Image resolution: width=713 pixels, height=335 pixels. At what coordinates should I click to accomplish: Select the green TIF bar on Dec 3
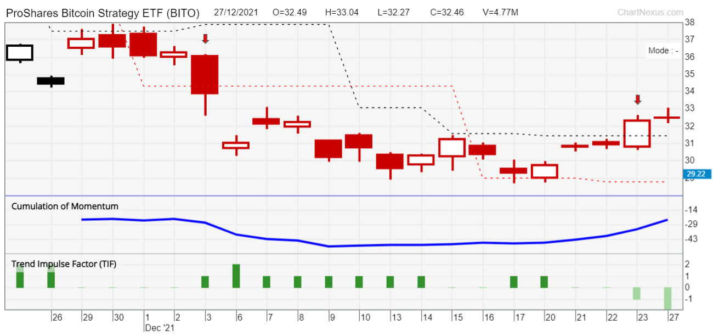205,282
